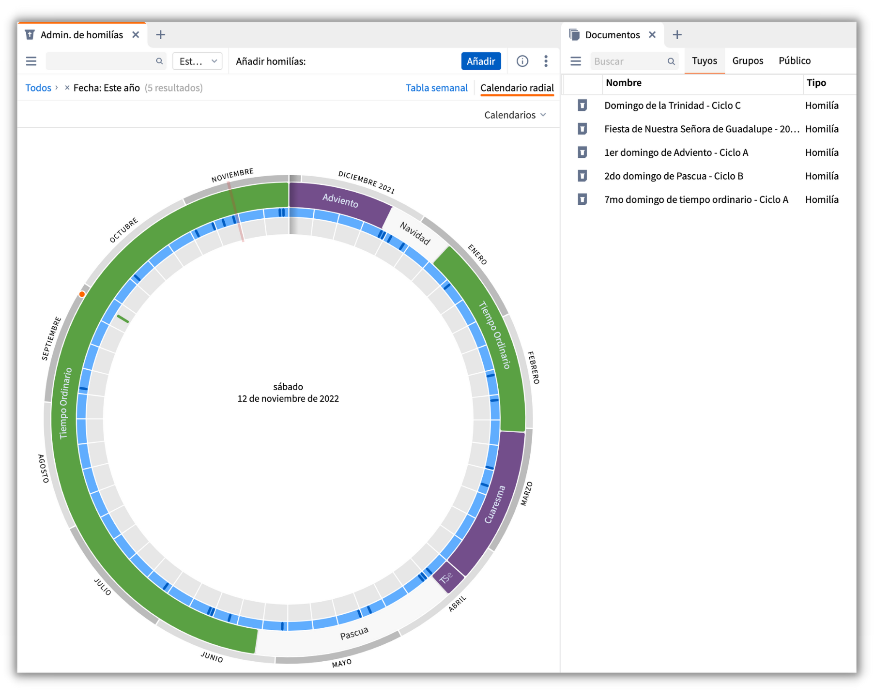Open the Est… dropdown selector
Image resolution: width=874 pixels, height=698 pixels.
[x=198, y=61]
